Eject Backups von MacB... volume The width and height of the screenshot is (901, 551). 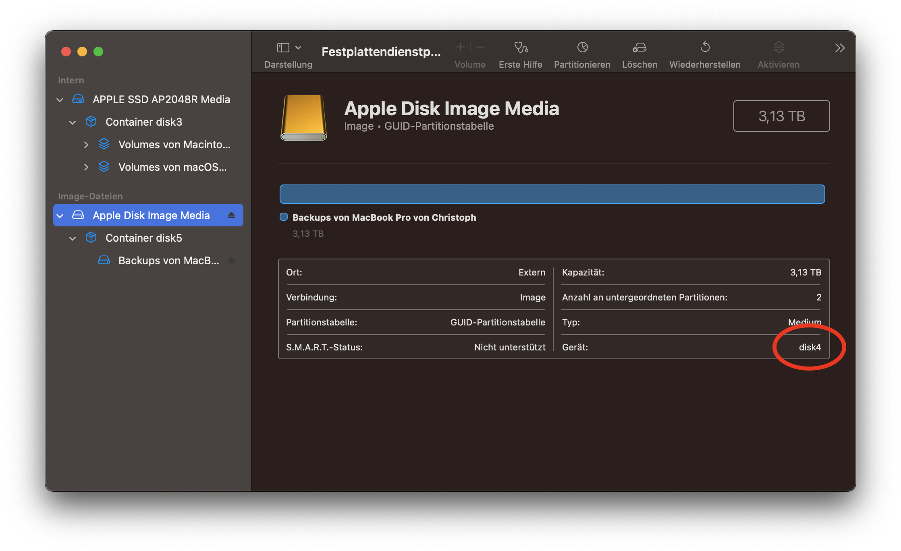231,261
